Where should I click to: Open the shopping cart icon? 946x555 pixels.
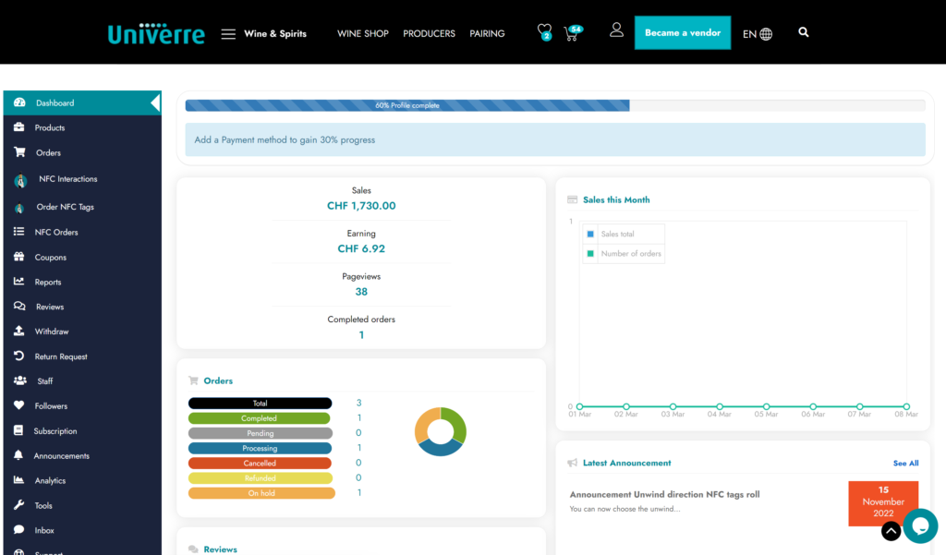click(x=573, y=33)
